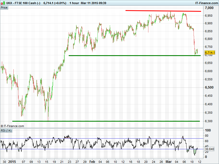Click the header quote '6,714.1 (+0.01%)'

55,3
